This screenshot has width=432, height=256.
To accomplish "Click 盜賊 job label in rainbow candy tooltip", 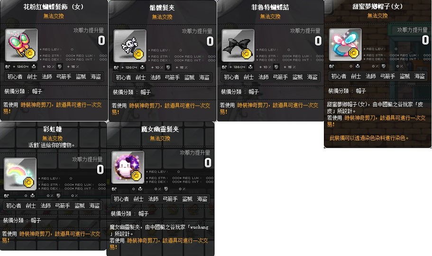I will pyautogui.click(x=80, y=206).
